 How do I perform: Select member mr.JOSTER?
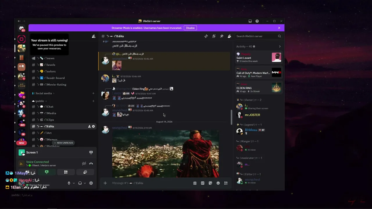pyautogui.click(x=259, y=115)
